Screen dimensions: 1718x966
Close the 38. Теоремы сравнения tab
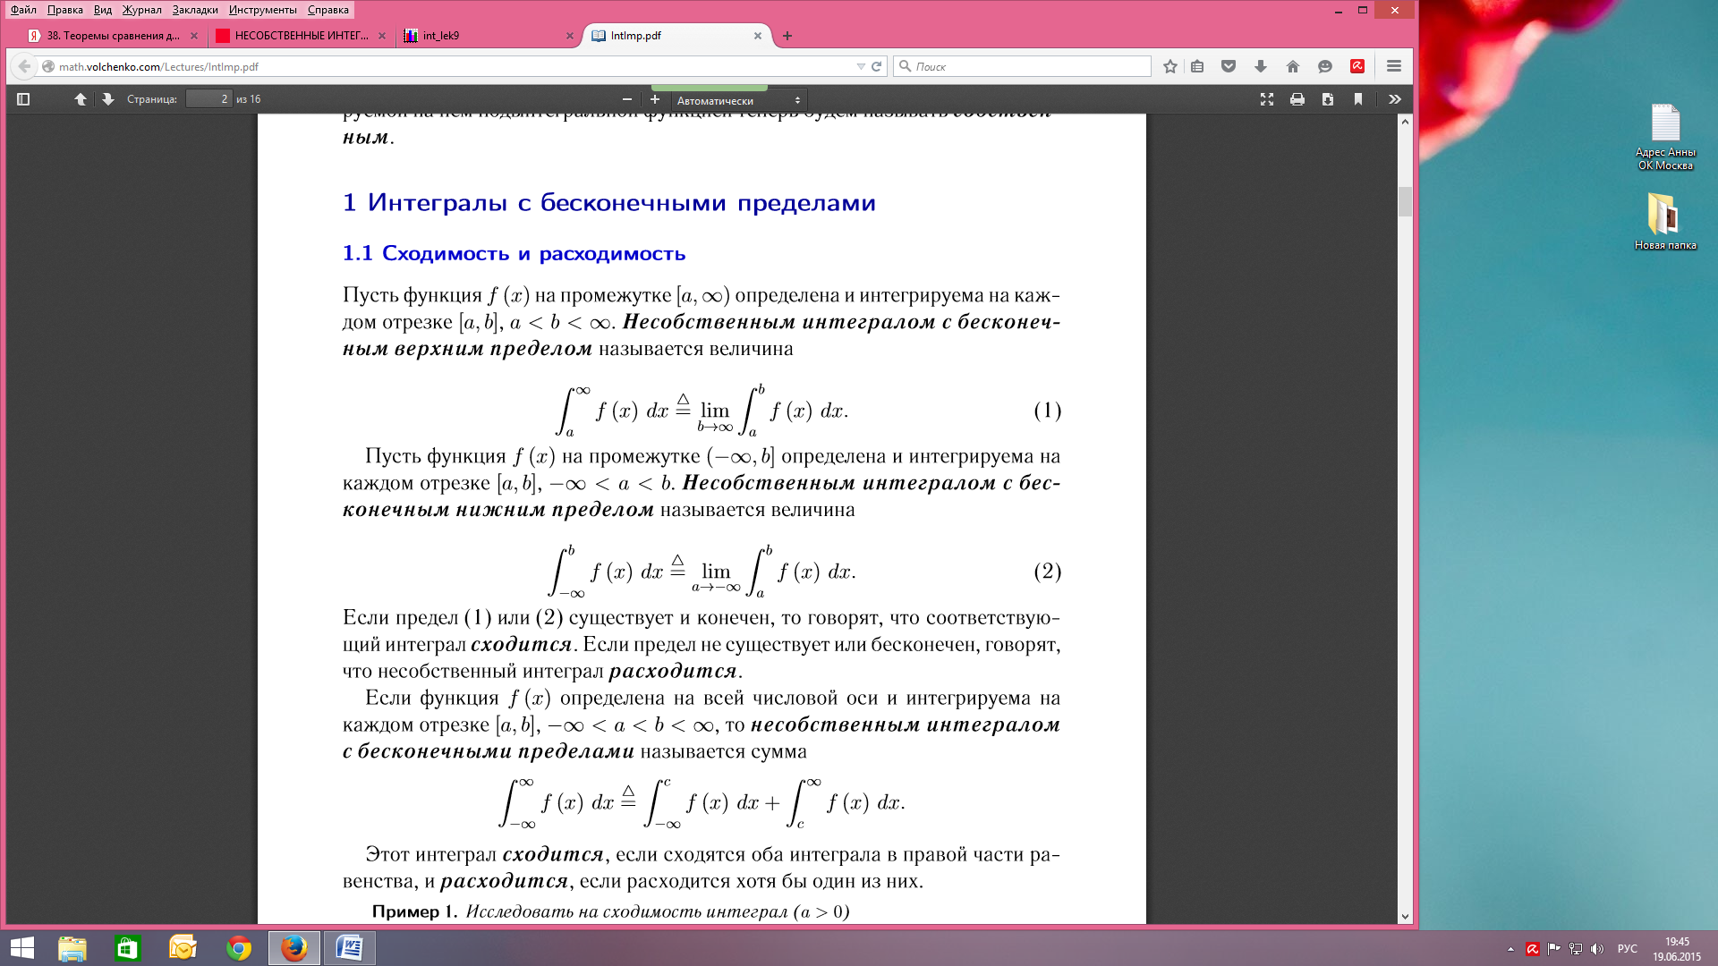(x=194, y=36)
